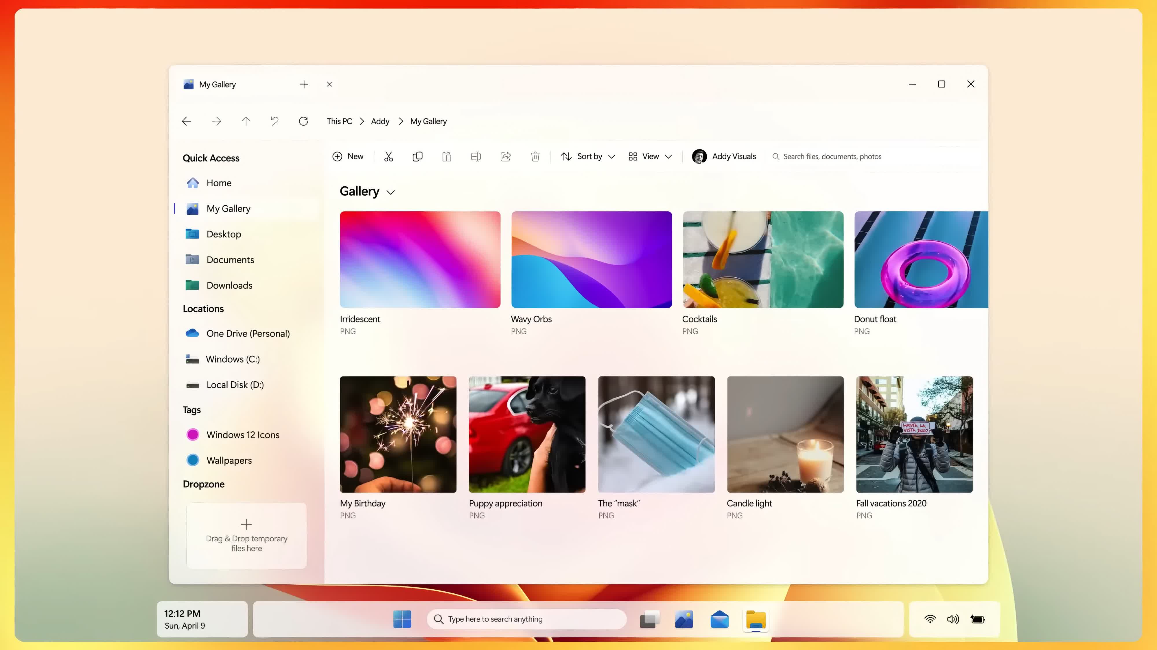Select The "mask" image
The width and height of the screenshot is (1157, 650).
point(656,434)
